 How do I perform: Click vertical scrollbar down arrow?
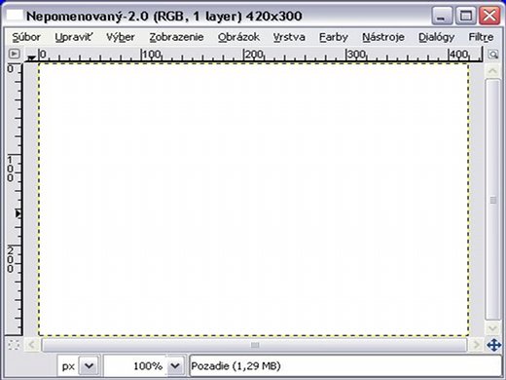(x=493, y=328)
